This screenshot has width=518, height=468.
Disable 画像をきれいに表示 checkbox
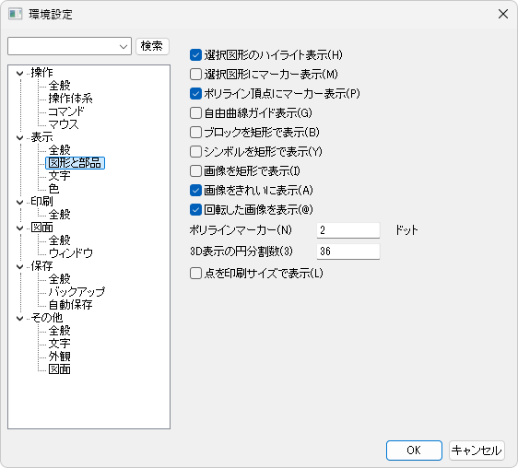[x=196, y=190]
